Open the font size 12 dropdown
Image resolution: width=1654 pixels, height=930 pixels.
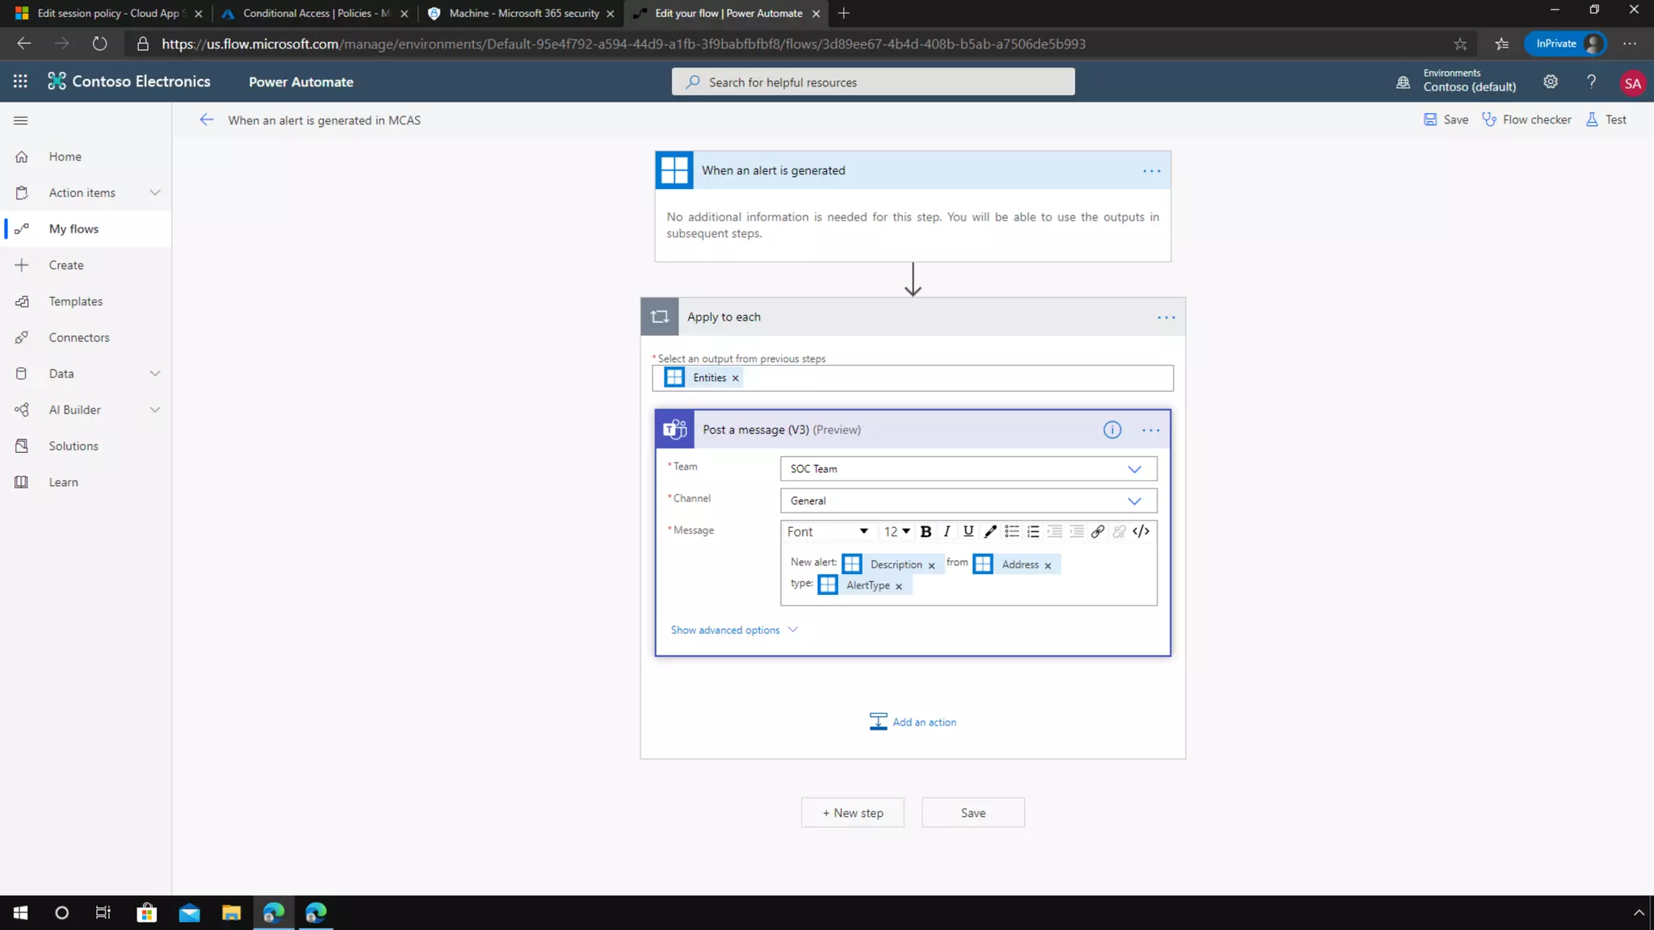[896, 531]
